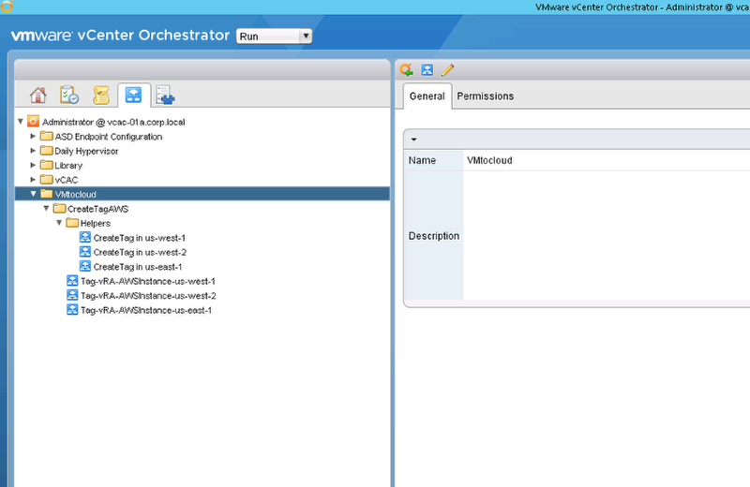Click the 'Description' field label
The image size is (750, 487).
point(434,236)
